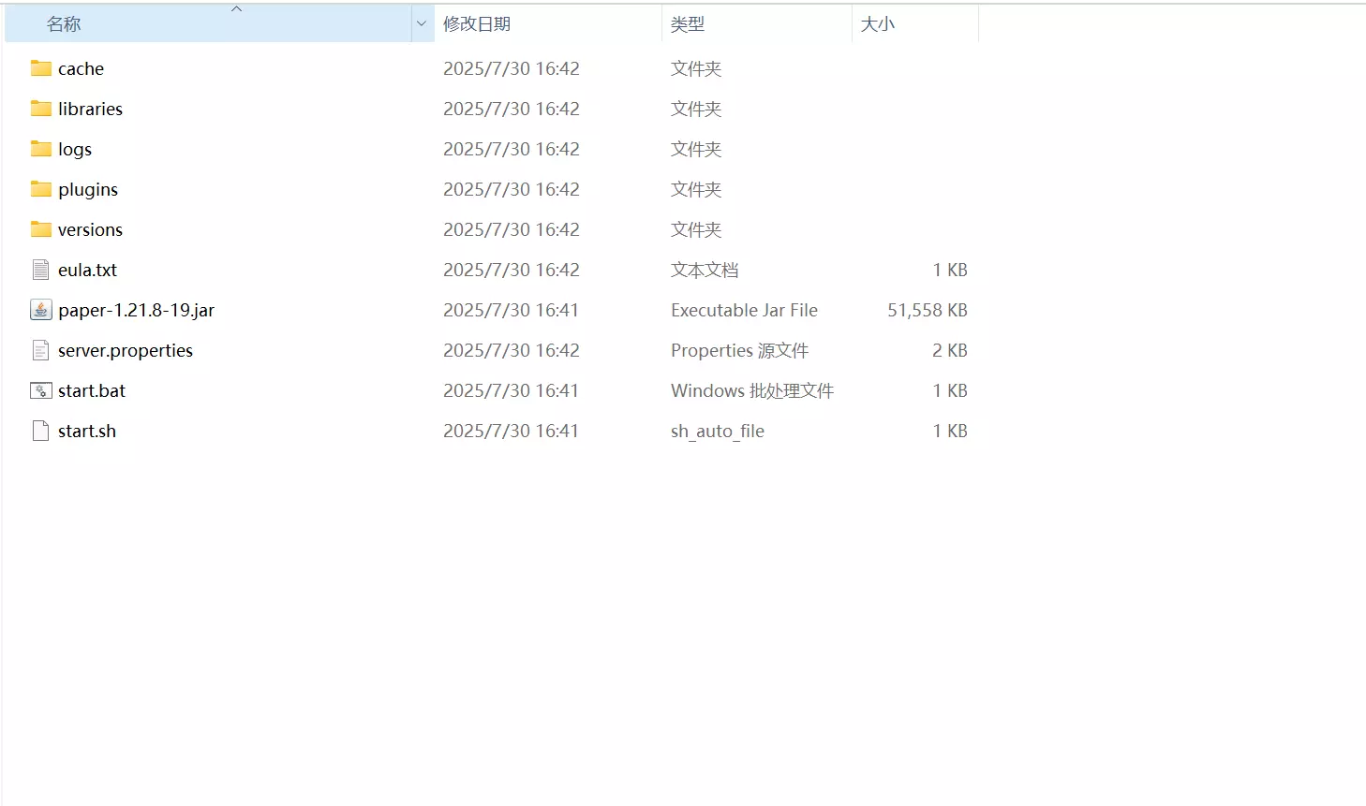Click the cache folder icon
The height and width of the screenshot is (806, 1366).
pos(41,68)
